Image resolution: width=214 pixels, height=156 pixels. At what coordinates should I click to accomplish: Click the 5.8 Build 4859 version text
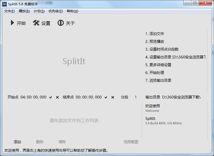tap(163, 123)
